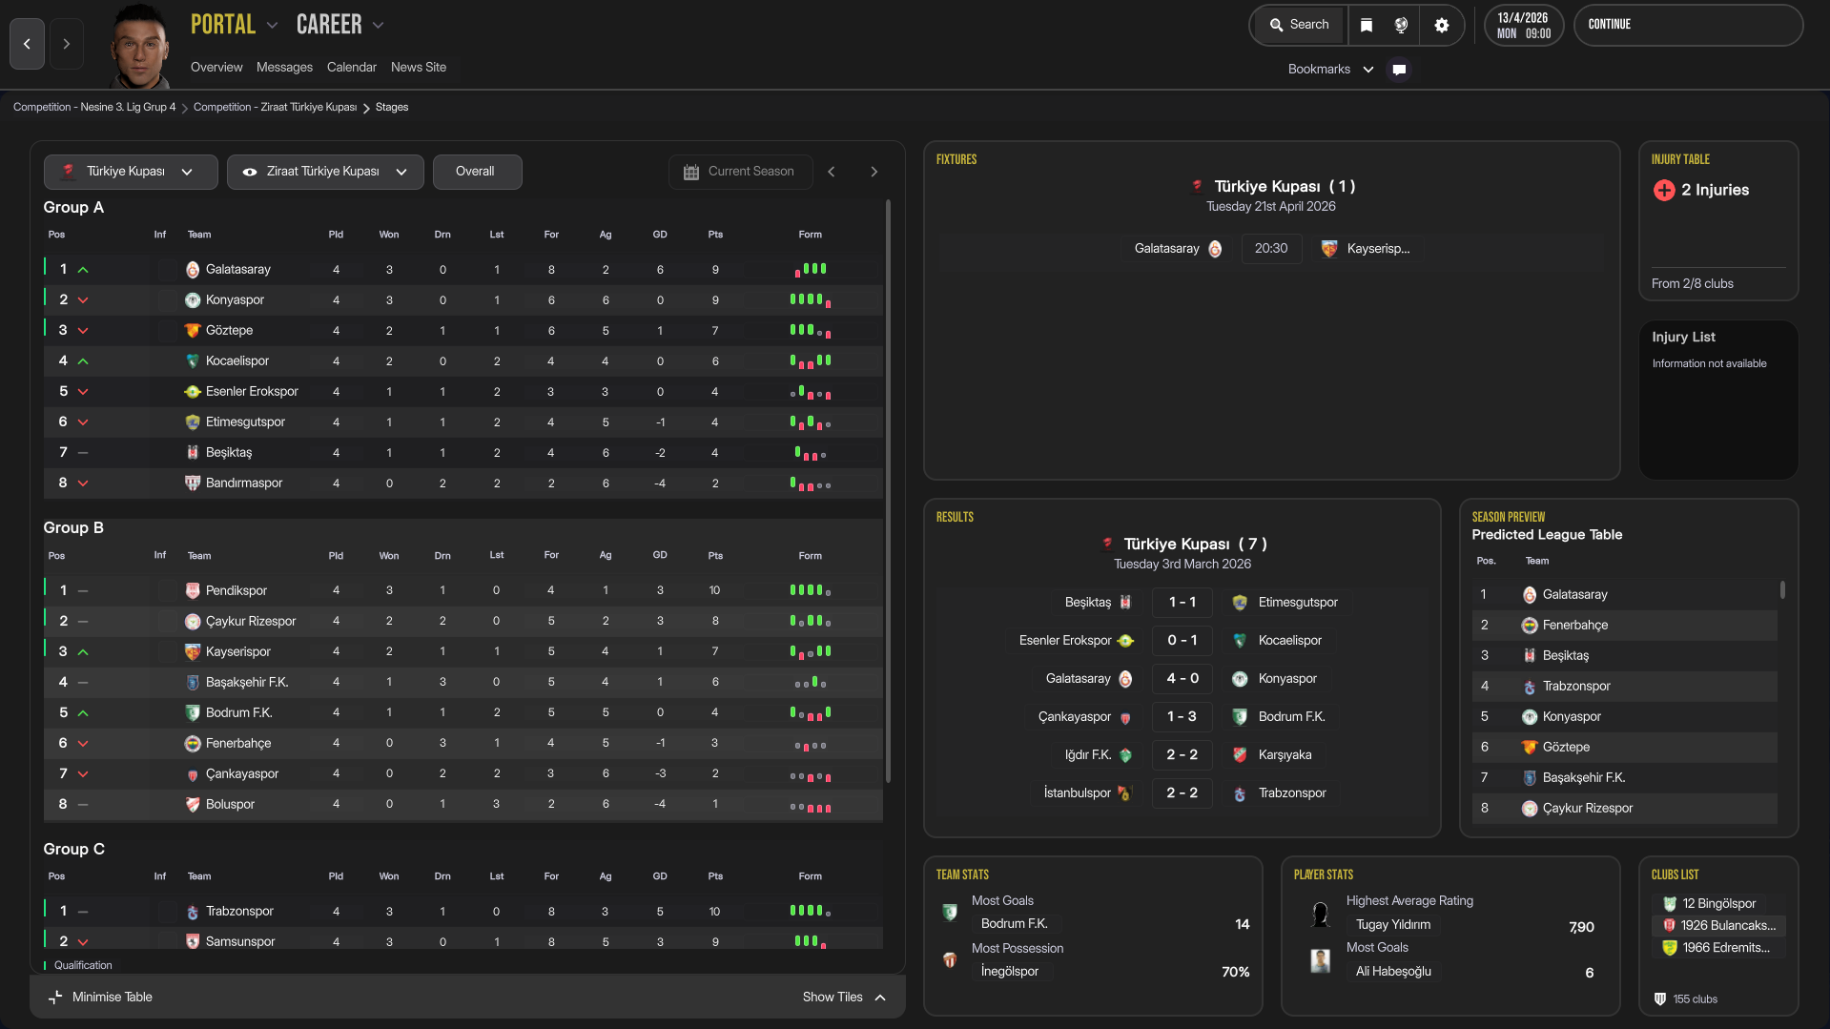Open settings gear icon
1830x1029 pixels.
[x=1442, y=26]
